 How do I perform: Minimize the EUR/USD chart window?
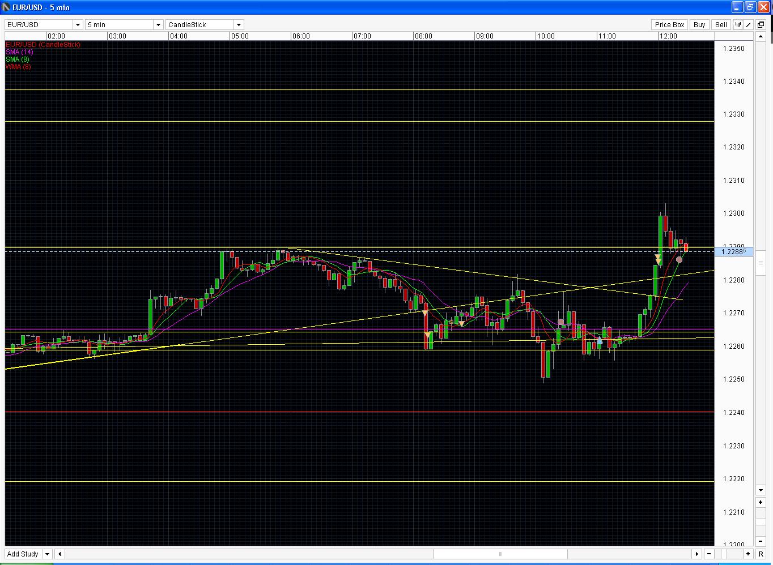click(737, 7)
